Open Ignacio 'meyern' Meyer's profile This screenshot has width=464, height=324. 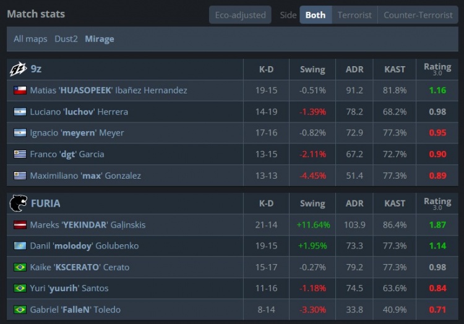(77, 133)
